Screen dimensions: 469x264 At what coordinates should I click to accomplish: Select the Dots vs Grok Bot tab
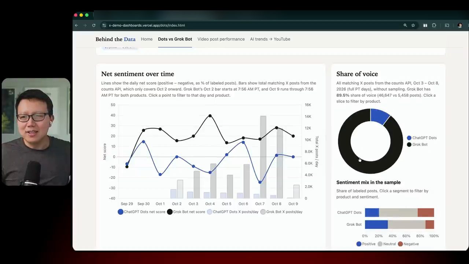pos(175,39)
